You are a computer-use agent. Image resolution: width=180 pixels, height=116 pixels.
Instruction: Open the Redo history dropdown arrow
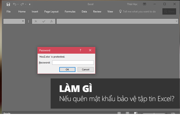point(25,4)
